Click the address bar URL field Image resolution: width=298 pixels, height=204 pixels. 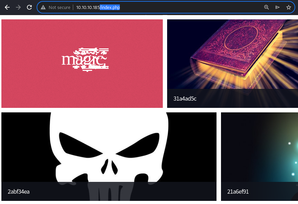click(x=166, y=7)
